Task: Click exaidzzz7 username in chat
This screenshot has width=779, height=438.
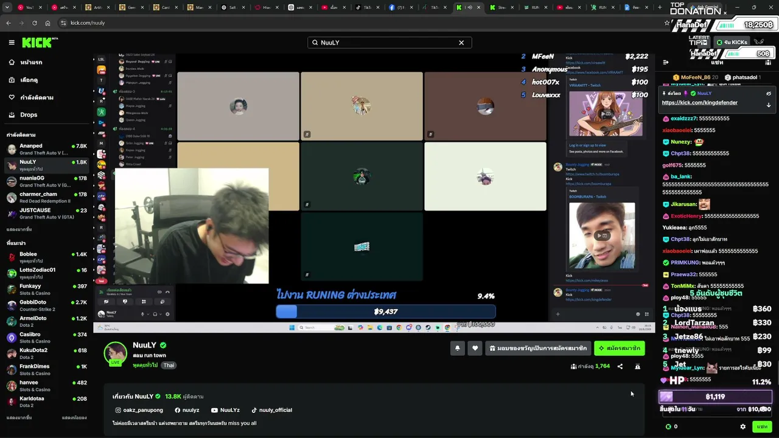Action: [683, 119]
